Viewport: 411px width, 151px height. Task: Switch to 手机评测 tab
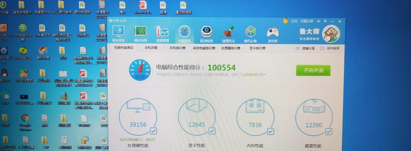[151, 48]
